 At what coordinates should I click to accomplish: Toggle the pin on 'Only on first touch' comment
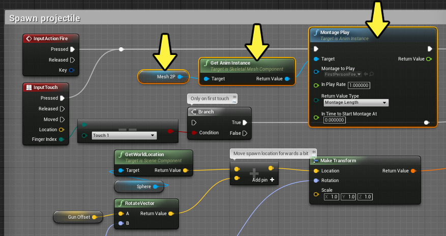(233, 98)
